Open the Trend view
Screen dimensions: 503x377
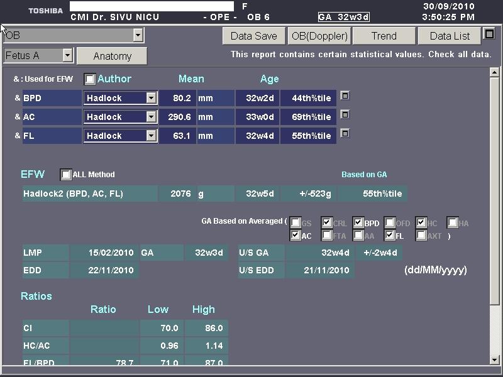click(x=384, y=36)
